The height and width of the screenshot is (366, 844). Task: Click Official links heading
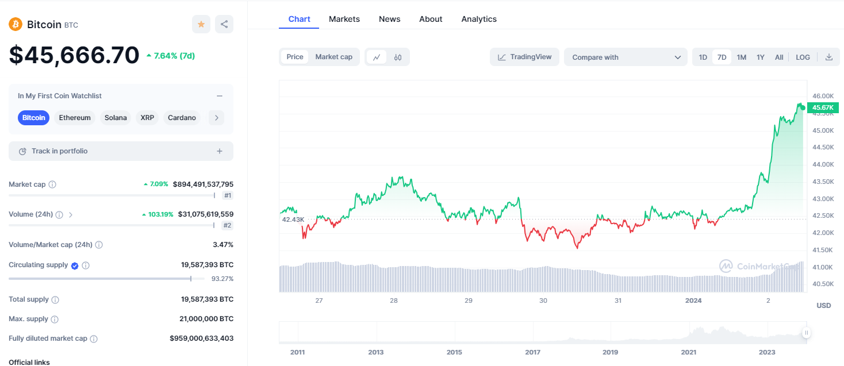[x=29, y=362]
